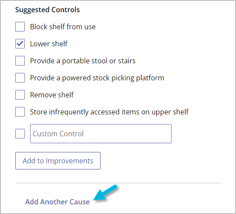Select the Remove shelf checkbox
This screenshot has height=214, width=236.
click(20, 95)
